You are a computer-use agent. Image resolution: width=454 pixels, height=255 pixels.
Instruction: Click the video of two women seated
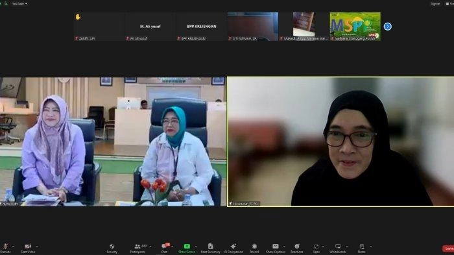coord(113,141)
